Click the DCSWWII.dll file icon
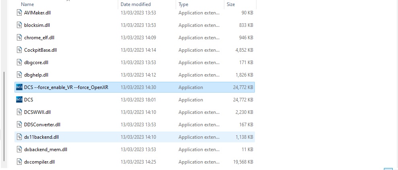The width and height of the screenshot is (398, 170). coord(19,112)
